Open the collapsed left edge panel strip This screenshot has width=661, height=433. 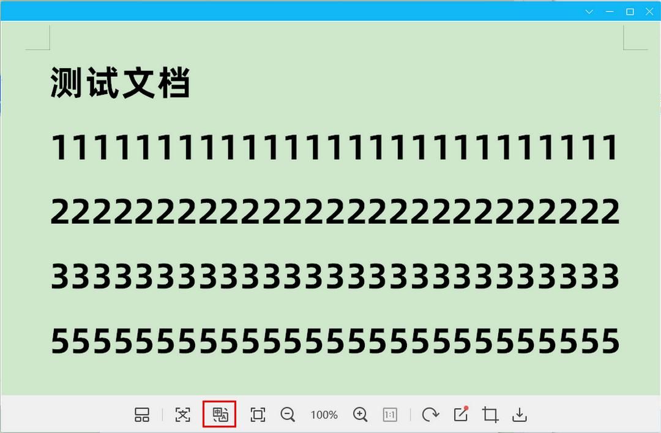coord(2,92)
